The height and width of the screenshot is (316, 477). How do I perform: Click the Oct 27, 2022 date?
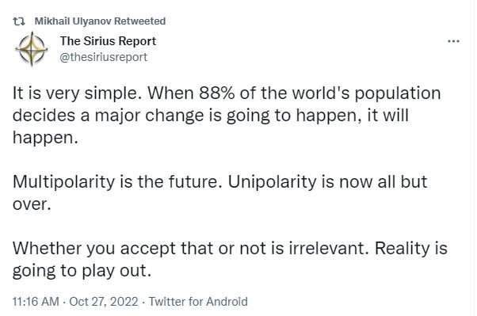click(x=104, y=302)
